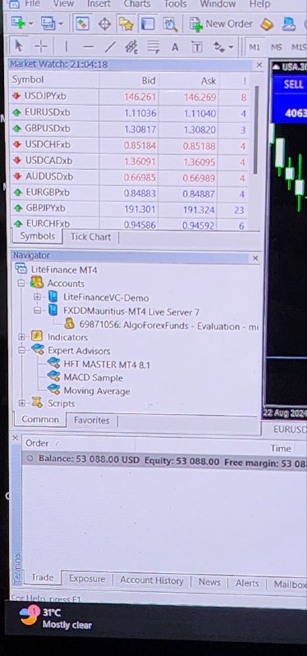Select the crosshair cursor tool
This screenshot has width=307, height=656.
point(40,47)
